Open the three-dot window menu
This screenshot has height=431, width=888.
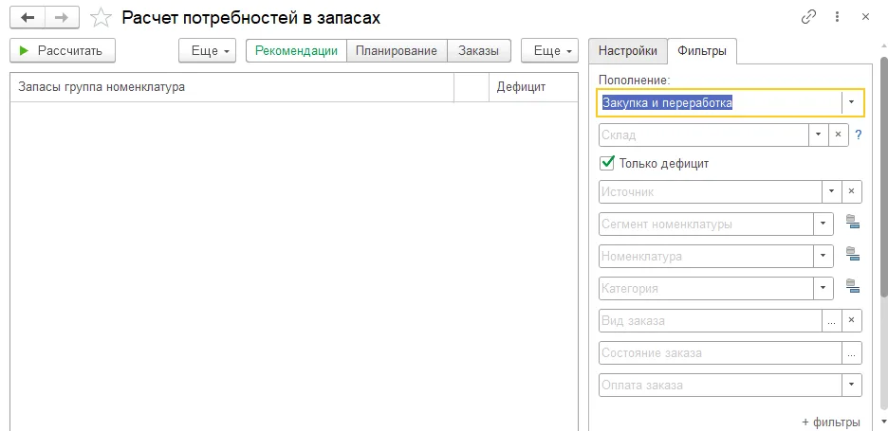(x=837, y=18)
